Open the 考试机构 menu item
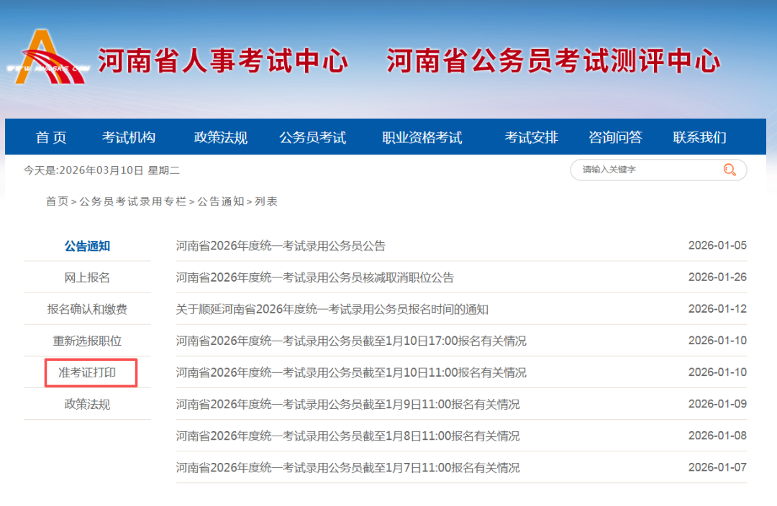777x506 pixels. coord(129,137)
